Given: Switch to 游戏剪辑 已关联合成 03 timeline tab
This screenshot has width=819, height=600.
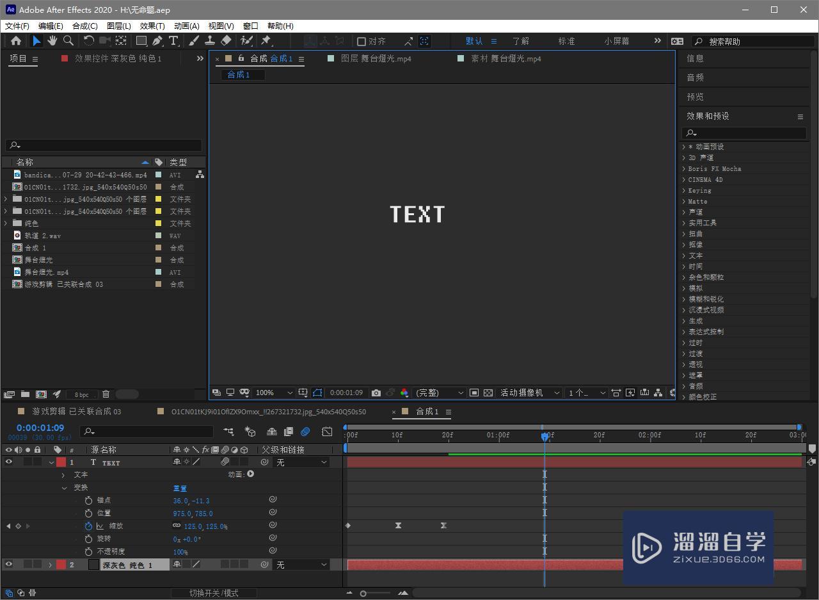Looking at the screenshot, I should pyautogui.click(x=76, y=412).
